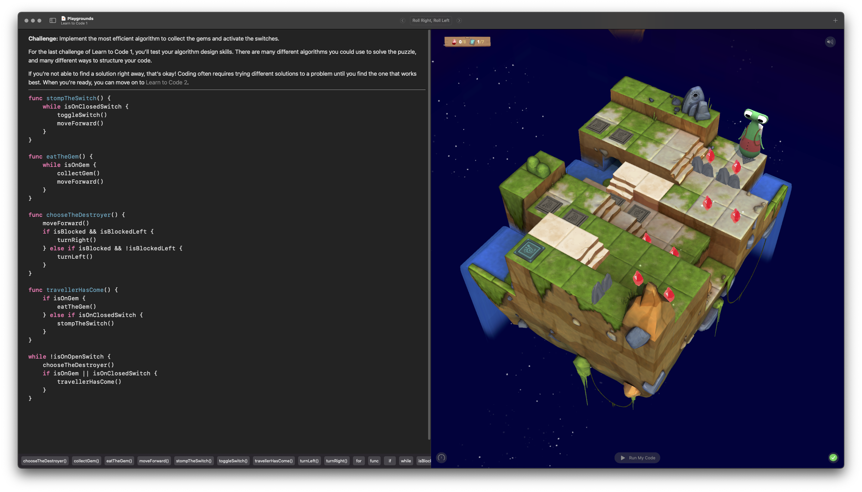Screen dimensions: 862x492
Task: Insert the for keyword from the shortcut bar
Action: point(359,460)
